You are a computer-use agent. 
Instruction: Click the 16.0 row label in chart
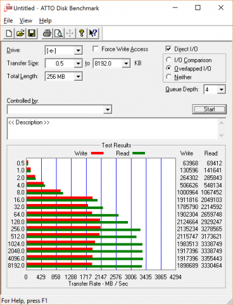tap(19, 200)
